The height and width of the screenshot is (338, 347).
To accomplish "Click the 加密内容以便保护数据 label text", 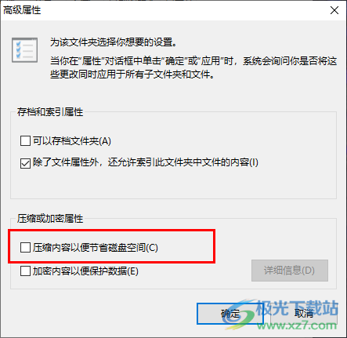I will 85,271.
